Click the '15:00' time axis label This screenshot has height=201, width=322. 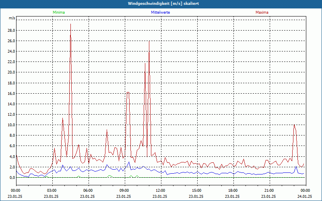point(197,191)
